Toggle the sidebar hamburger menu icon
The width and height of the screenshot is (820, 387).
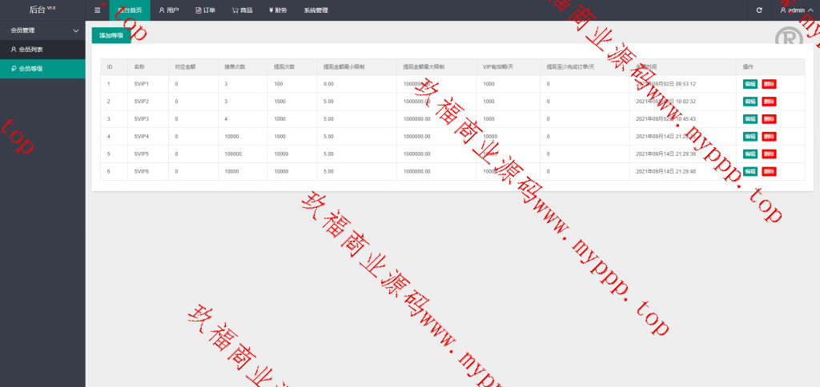click(97, 10)
